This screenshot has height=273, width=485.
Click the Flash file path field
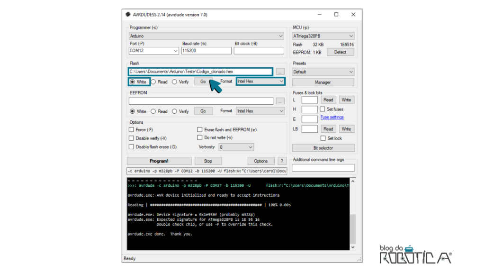pos(200,72)
